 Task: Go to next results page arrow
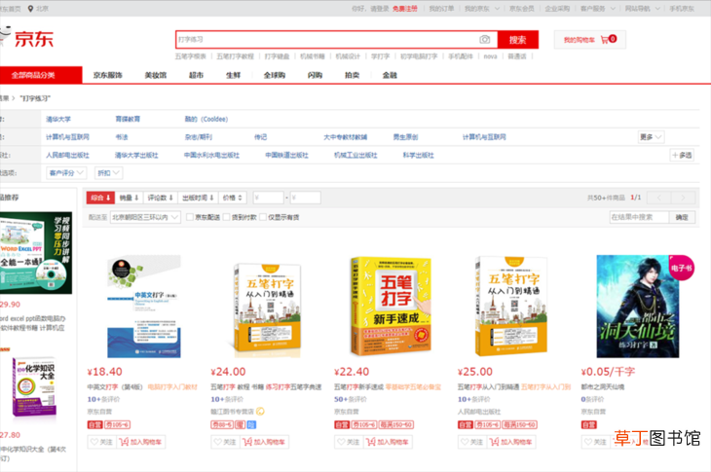683,198
